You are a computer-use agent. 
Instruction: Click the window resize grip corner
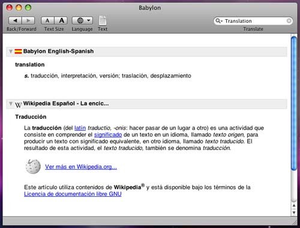pyautogui.click(x=295, y=223)
